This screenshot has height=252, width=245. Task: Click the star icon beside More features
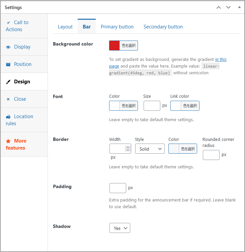coord(8,141)
